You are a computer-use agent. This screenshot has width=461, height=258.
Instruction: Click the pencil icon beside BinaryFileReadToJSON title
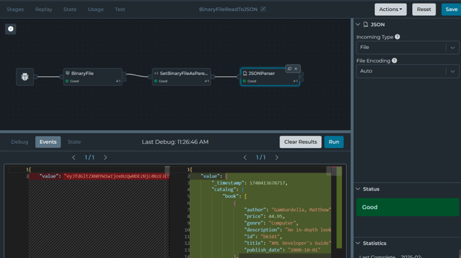(x=263, y=9)
